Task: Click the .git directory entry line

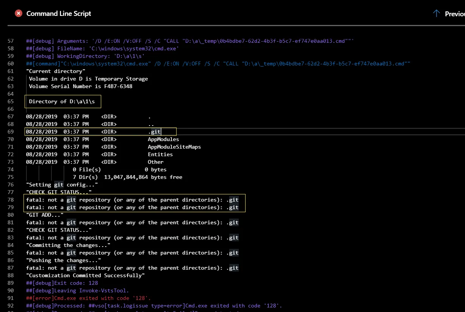Action: [93, 132]
